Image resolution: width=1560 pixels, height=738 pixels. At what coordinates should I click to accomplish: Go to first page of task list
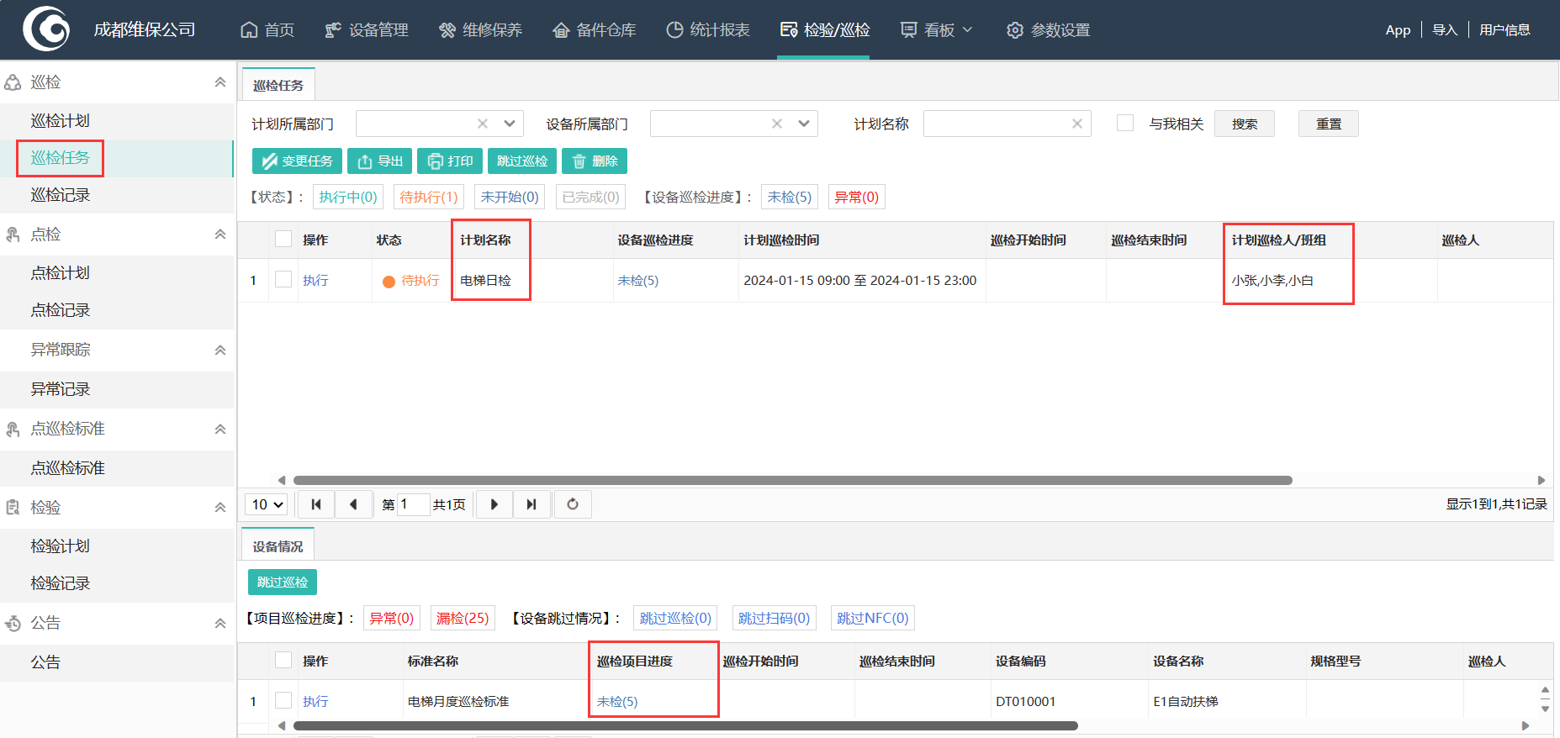(316, 504)
